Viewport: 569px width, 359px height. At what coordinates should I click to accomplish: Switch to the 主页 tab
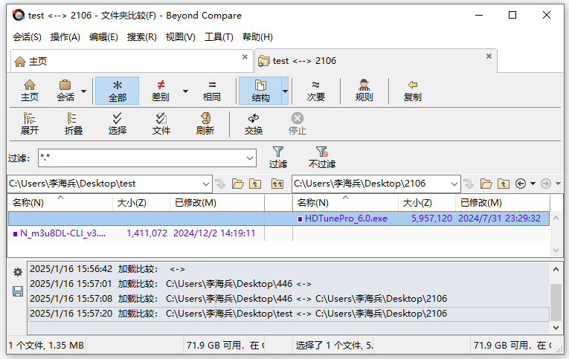point(39,61)
